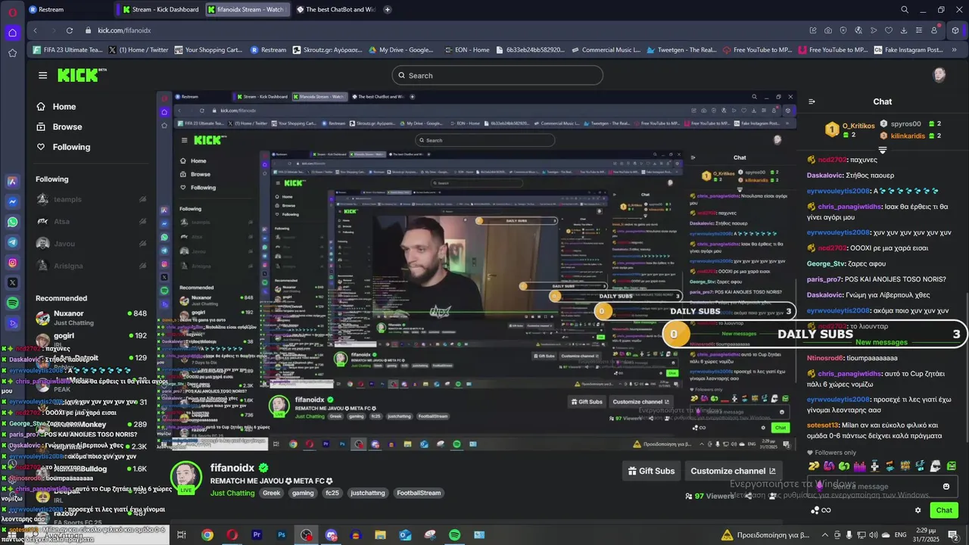Click the Opera GX menu logo
The height and width of the screenshot is (545, 969).
tap(12, 11)
